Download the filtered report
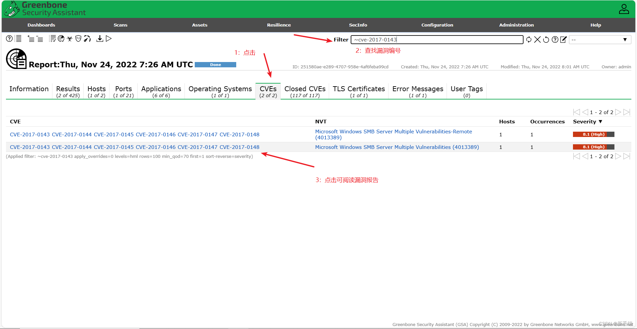This screenshot has width=637, height=329. point(100,38)
